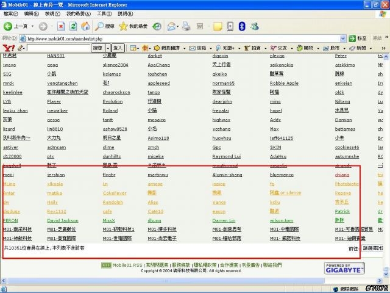The height and width of the screenshot is (293, 390).
Task: Open the 我的最愛(A) menu
Action: [x=79, y=13]
